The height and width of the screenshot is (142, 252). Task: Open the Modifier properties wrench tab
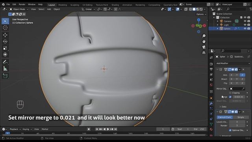click(211, 103)
